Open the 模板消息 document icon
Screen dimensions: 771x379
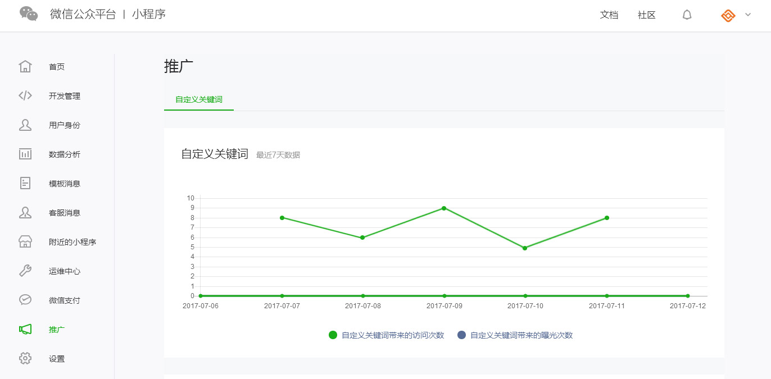click(x=25, y=184)
